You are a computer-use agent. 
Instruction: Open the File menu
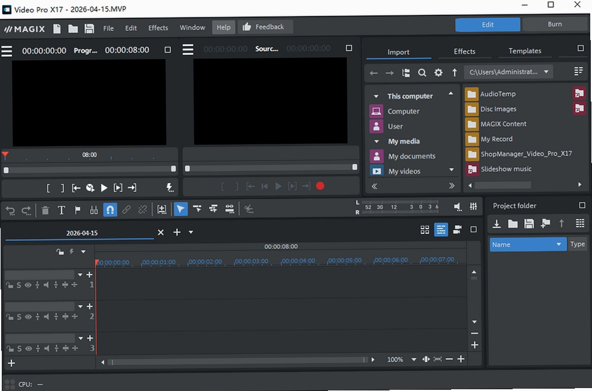[108, 28]
